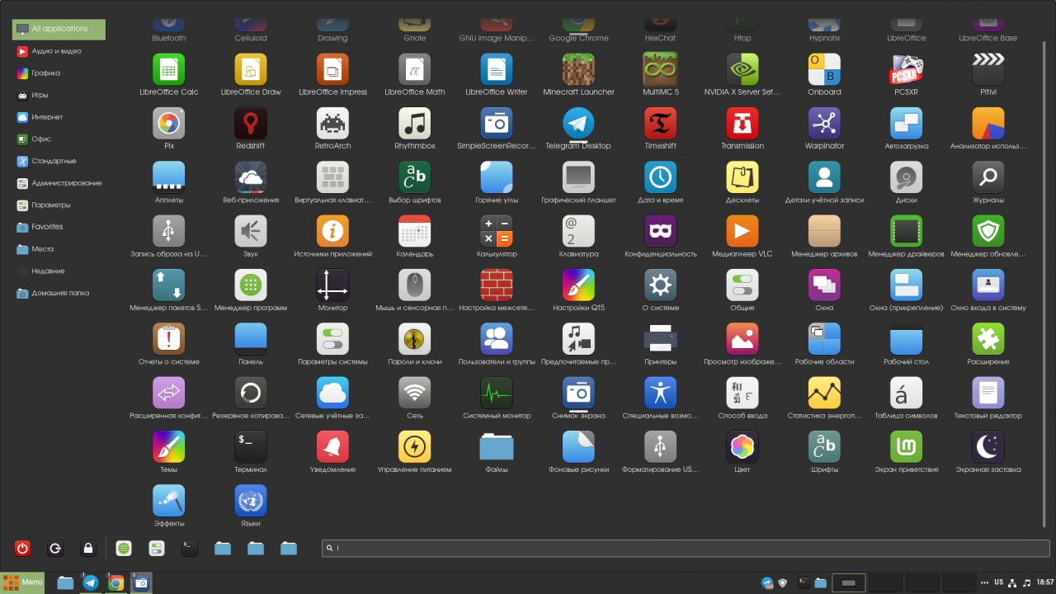
Task: Click the lock screen button
Action: (88, 548)
